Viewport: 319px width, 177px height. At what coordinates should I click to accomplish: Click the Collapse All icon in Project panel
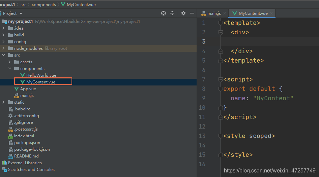172,13
